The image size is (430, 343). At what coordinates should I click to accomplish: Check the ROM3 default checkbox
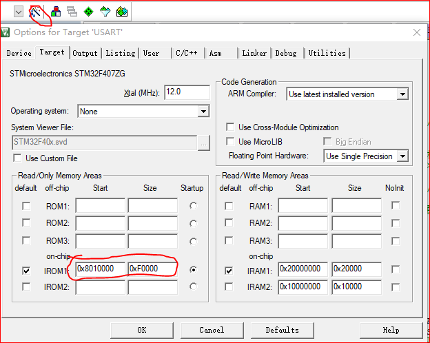click(26, 240)
